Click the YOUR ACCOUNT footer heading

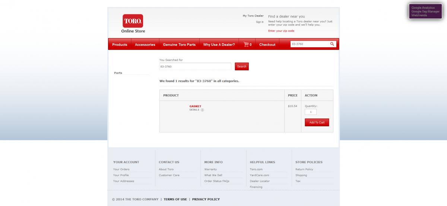pyautogui.click(x=126, y=162)
